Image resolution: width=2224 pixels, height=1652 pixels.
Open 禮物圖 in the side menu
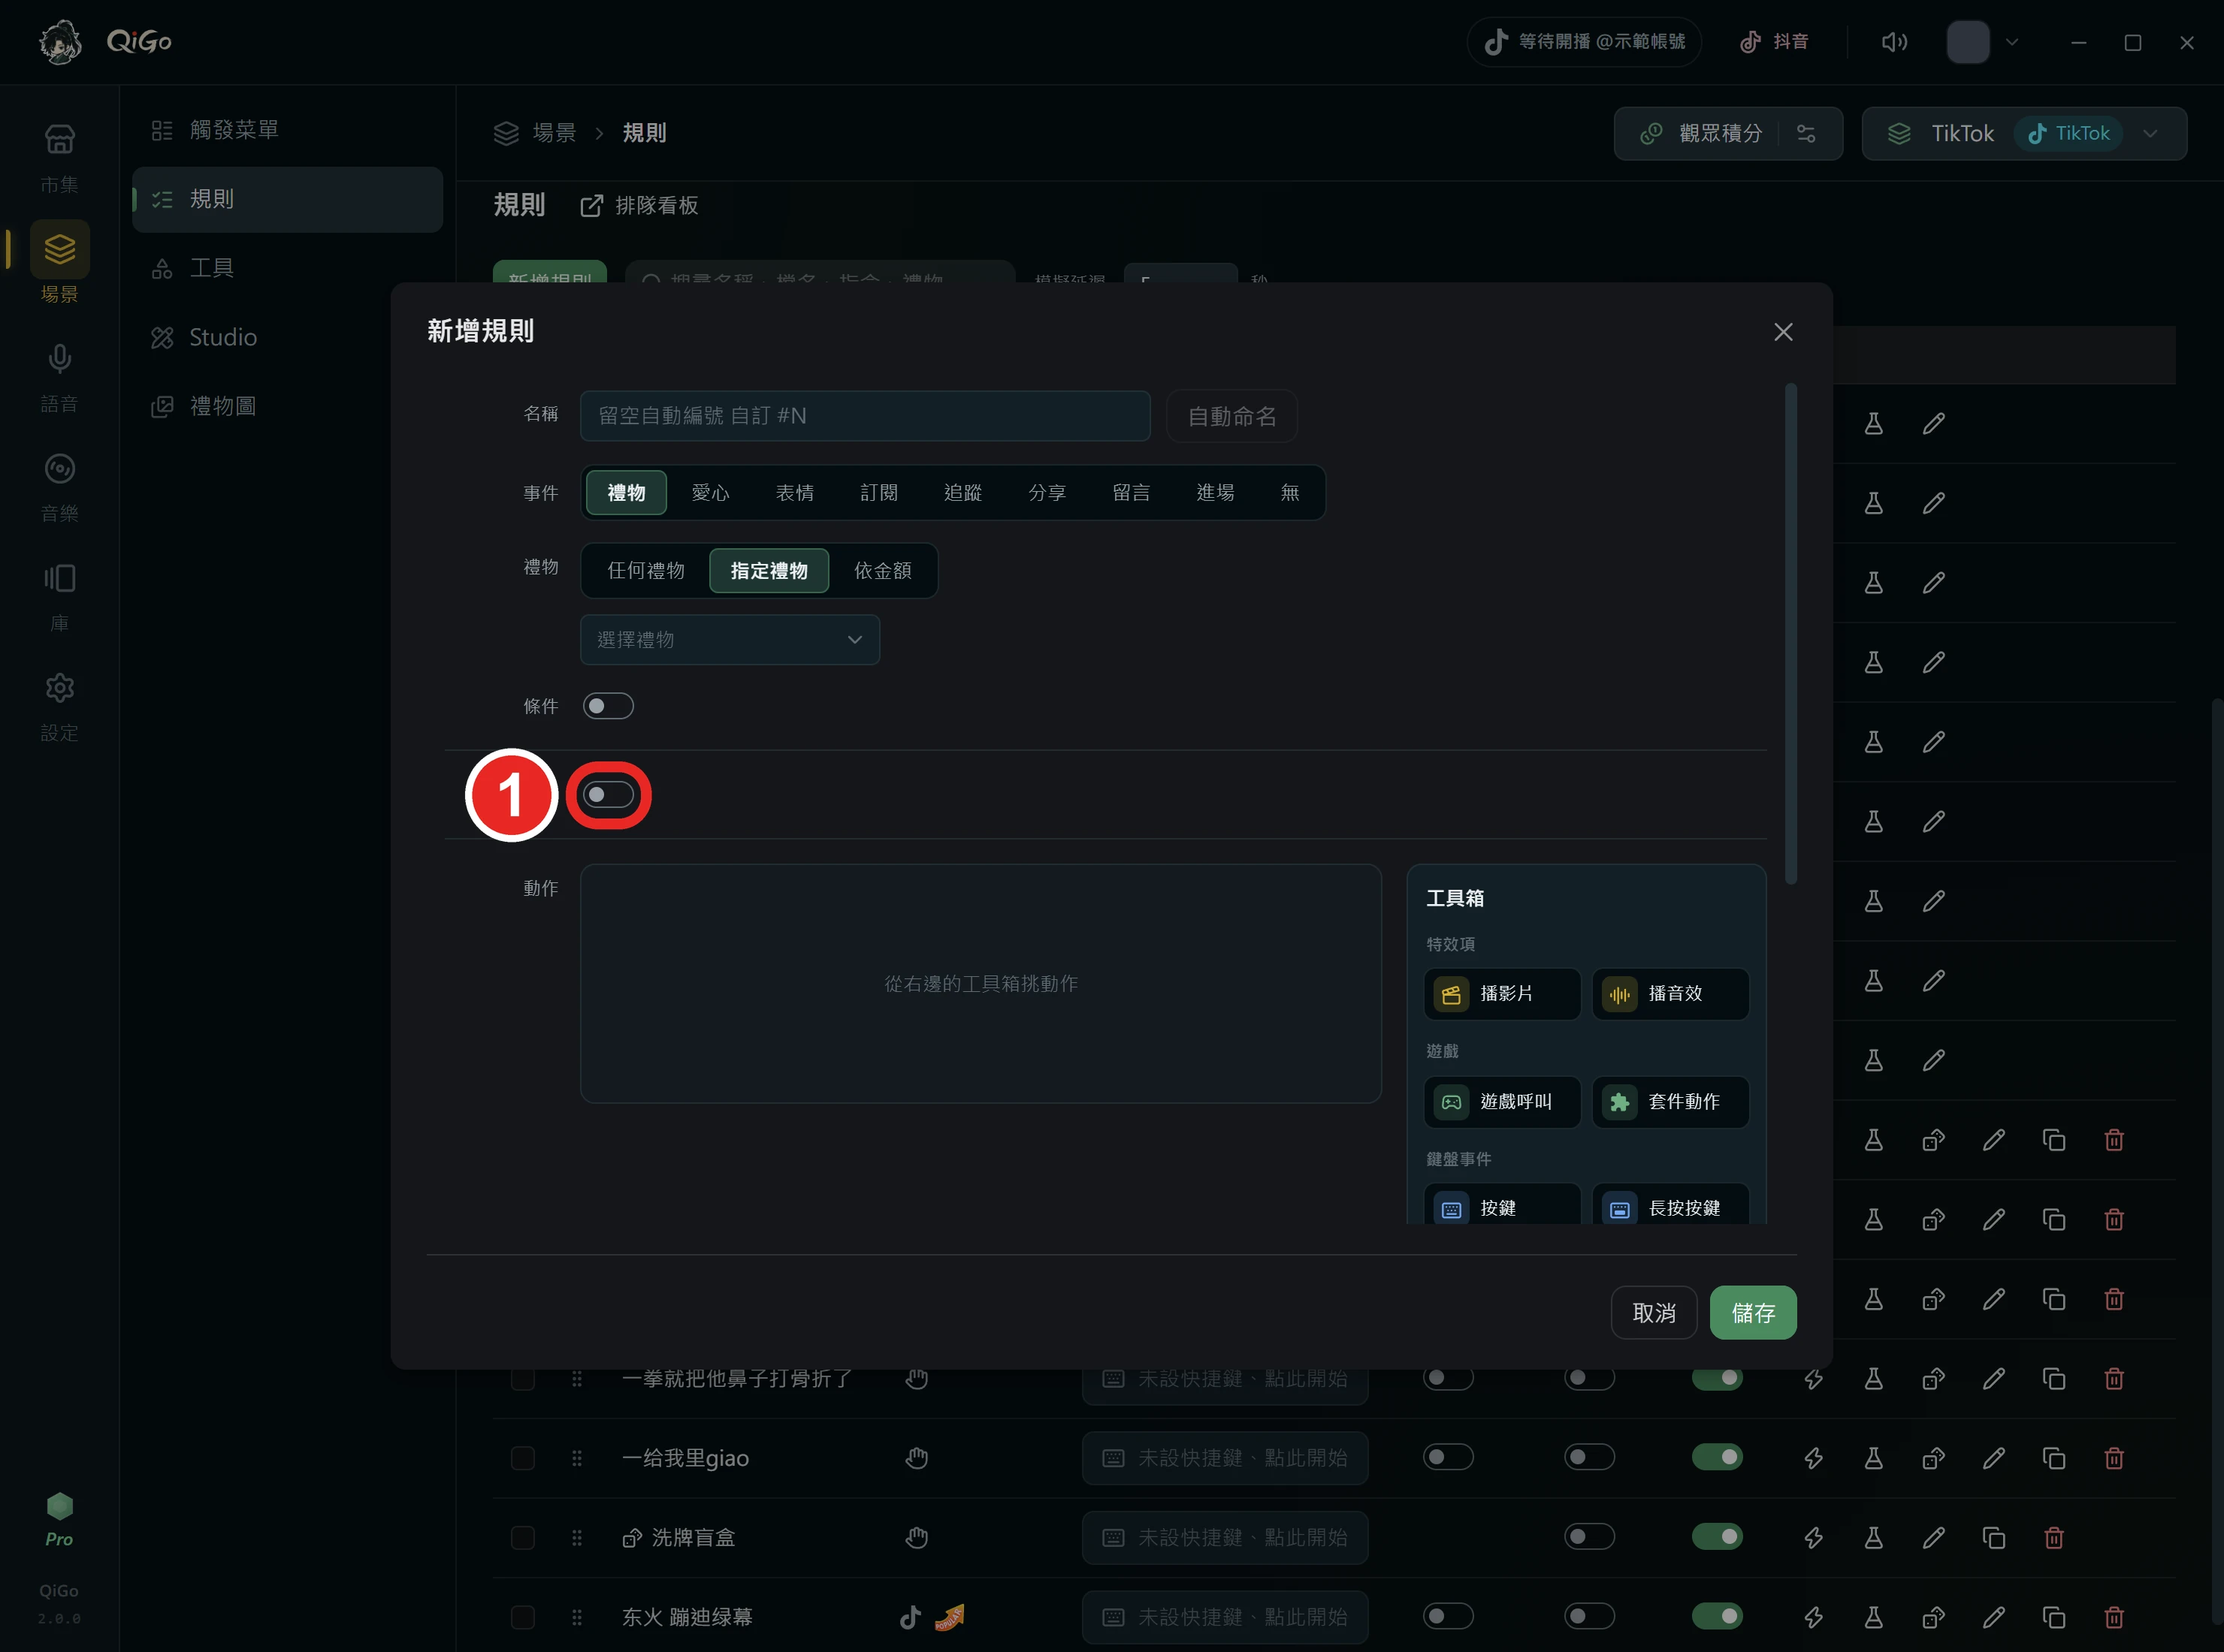(x=287, y=406)
